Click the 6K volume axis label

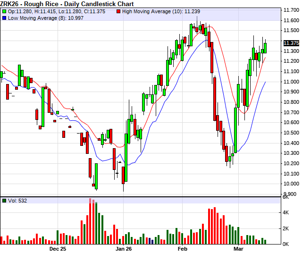pos(286,198)
